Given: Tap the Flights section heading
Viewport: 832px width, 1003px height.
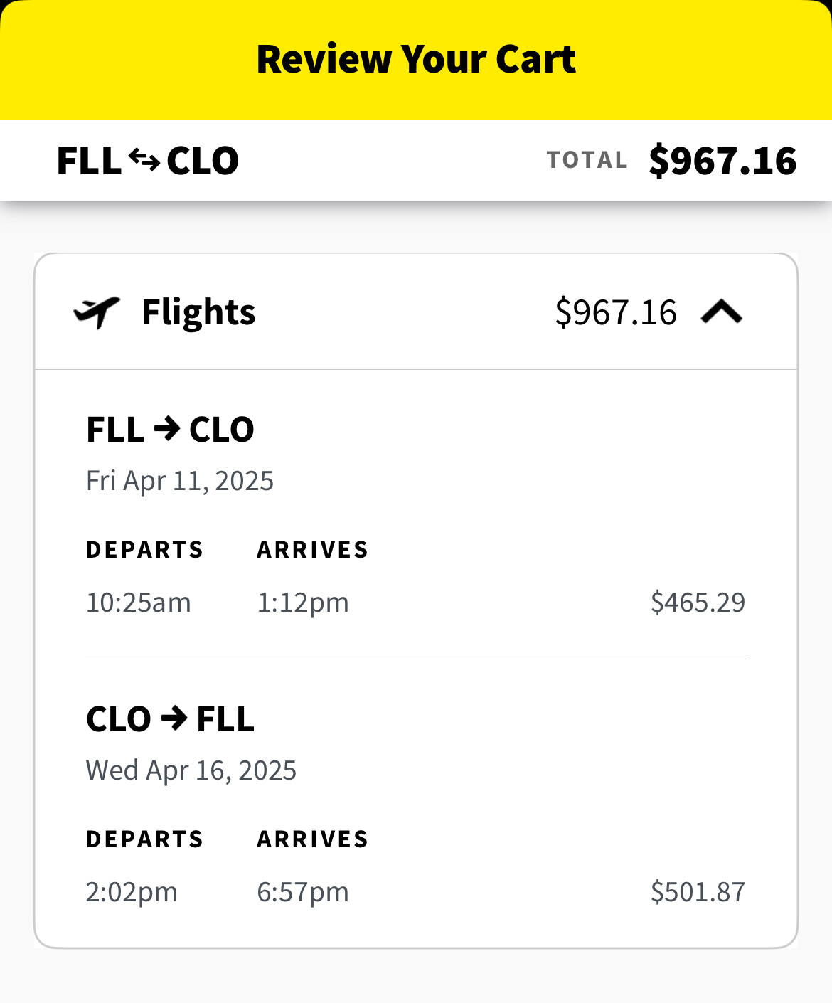Looking at the screenshot, I should 198,312.
